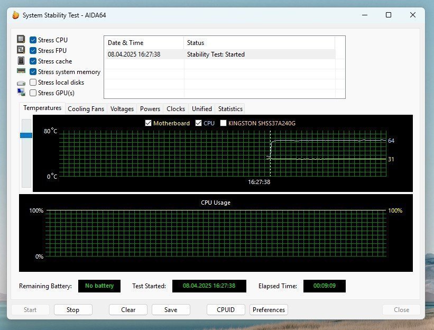
Task: Click the CPU chip icon beside Stress CPU
Action: (21, 39)
